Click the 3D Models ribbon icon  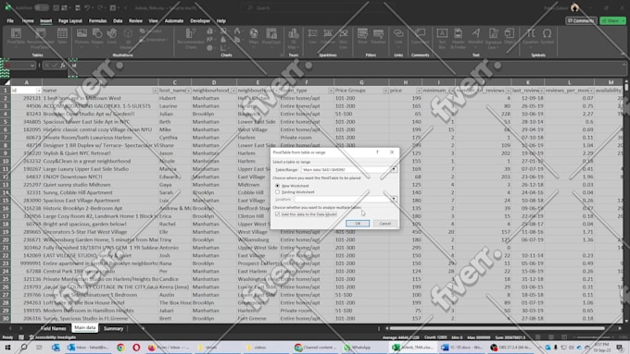(128, 38)
